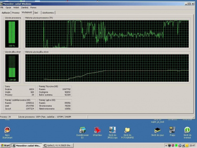The image size is (197, 148).
Task: Click the black arrow tray icon
Action: click(183, 146)
